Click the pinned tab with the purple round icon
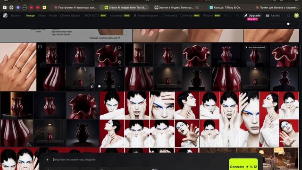302x170 pixels. (18, 8)
